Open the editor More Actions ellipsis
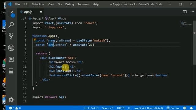The width and height of the screenshot is (196, 110). tap(192, 12)
